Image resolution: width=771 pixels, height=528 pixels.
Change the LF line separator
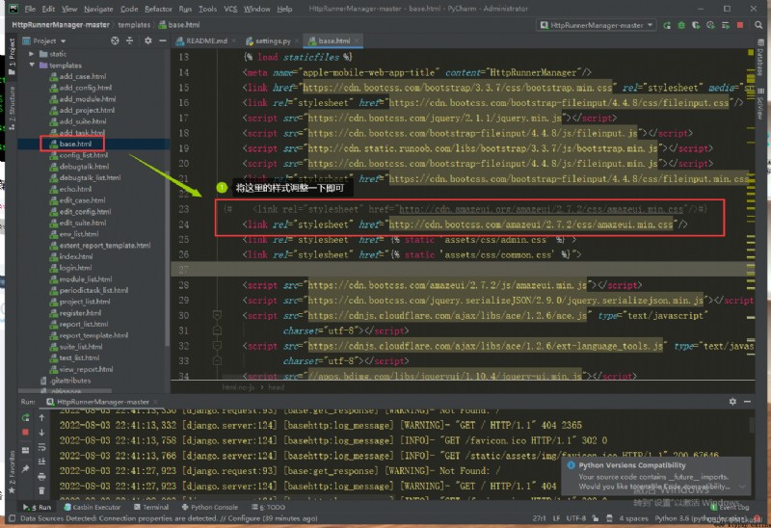557,518
